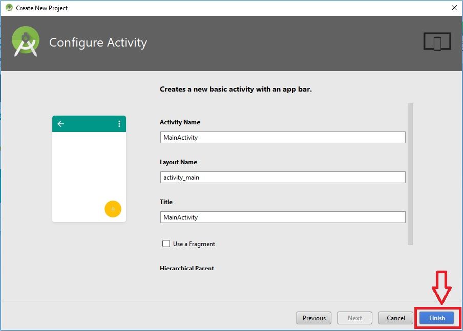The width and height of the screenshot is (463, 331).
Task: Focus the Activity Name field
Action: 283,138
